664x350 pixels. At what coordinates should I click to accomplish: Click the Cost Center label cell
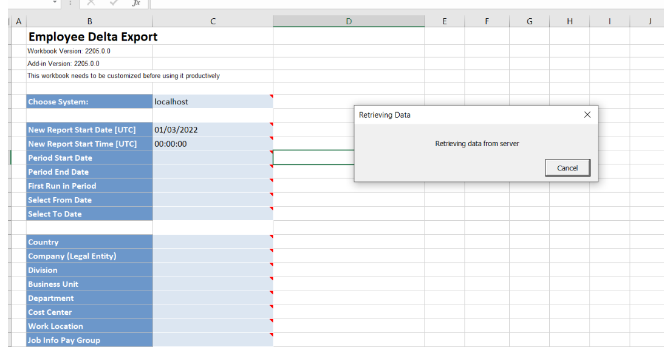tap(89, 312)
